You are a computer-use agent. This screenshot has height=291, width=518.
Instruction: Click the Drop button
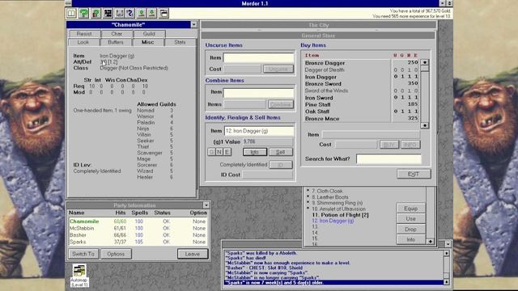[410, 230]
